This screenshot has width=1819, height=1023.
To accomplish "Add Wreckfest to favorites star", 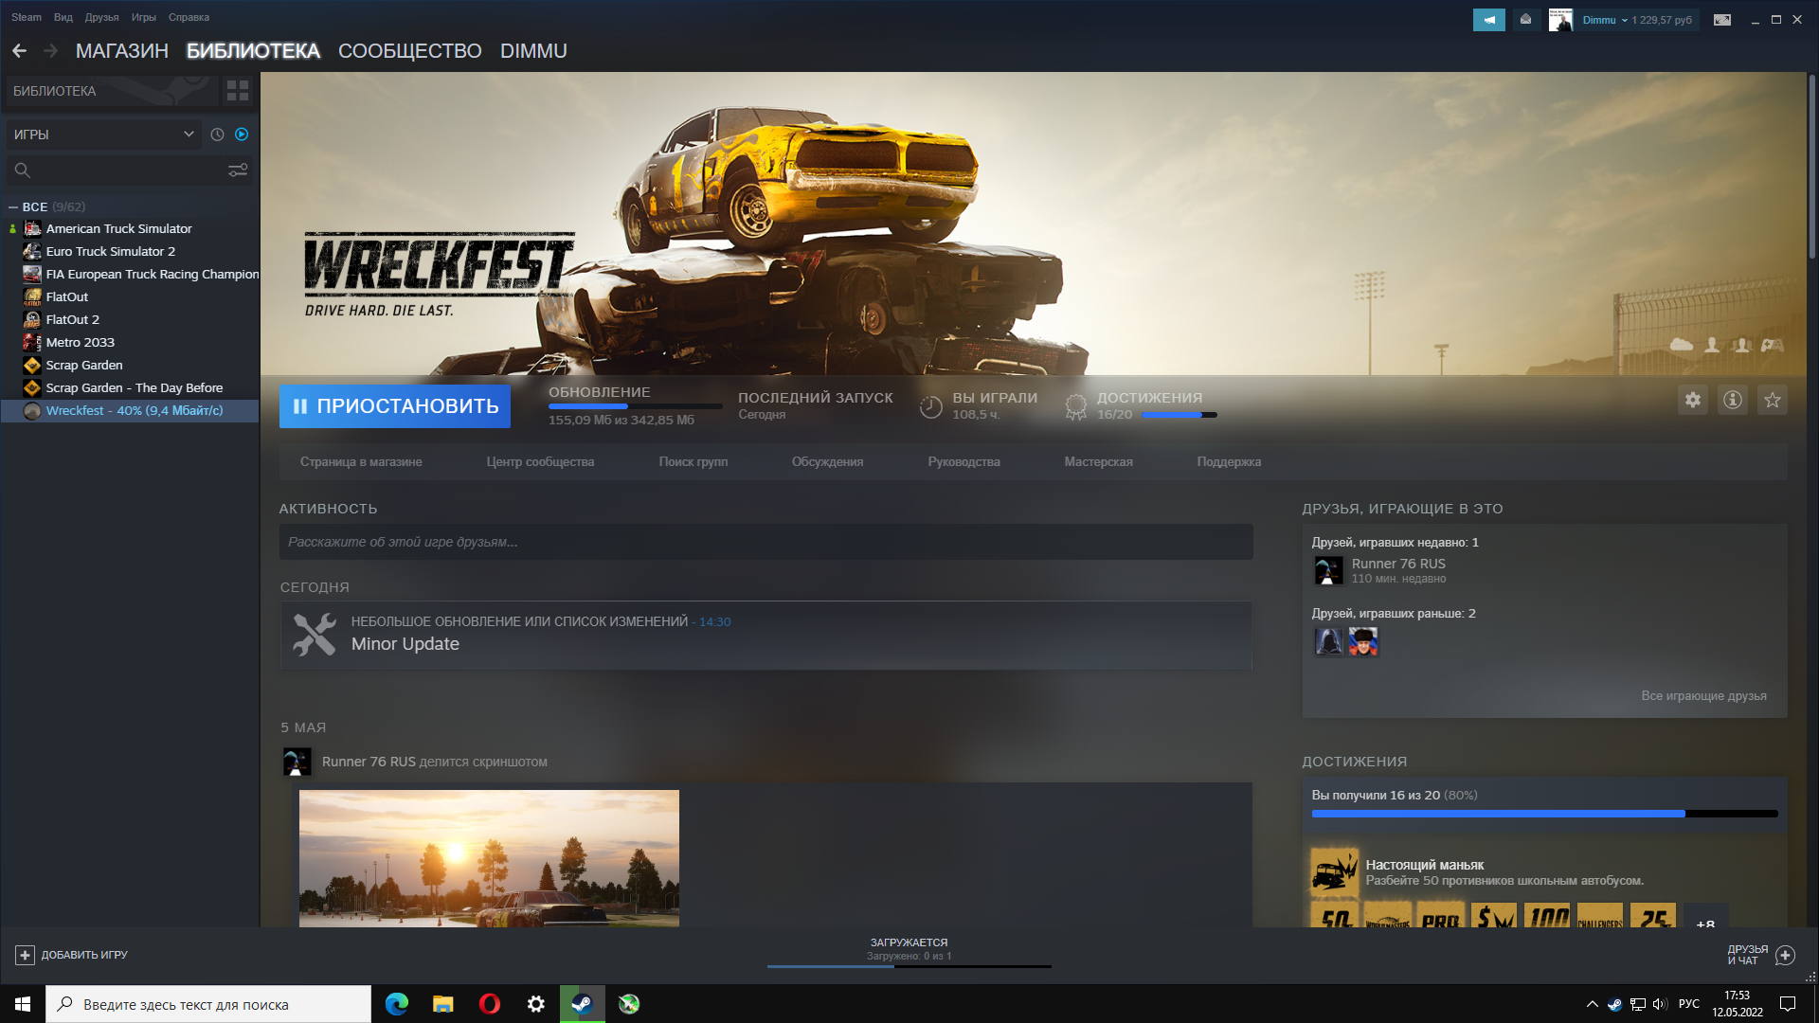I will click(x=1772, y=400).
